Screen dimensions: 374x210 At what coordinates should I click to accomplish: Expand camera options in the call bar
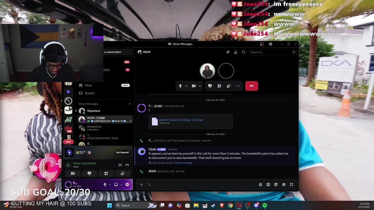click(200, 86)
